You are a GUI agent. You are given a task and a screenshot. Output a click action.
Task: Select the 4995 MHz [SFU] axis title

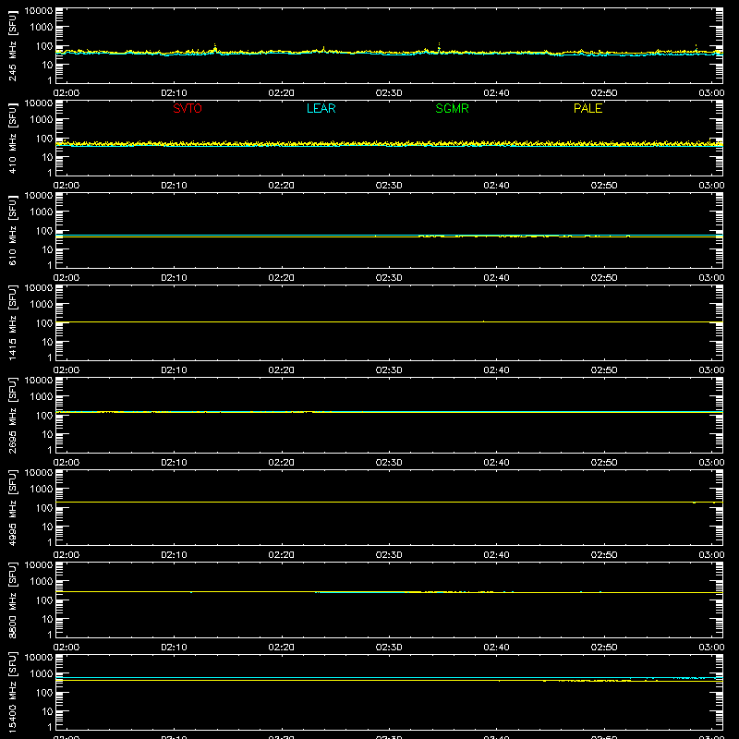pyautogui.click(x=12, y=507)
